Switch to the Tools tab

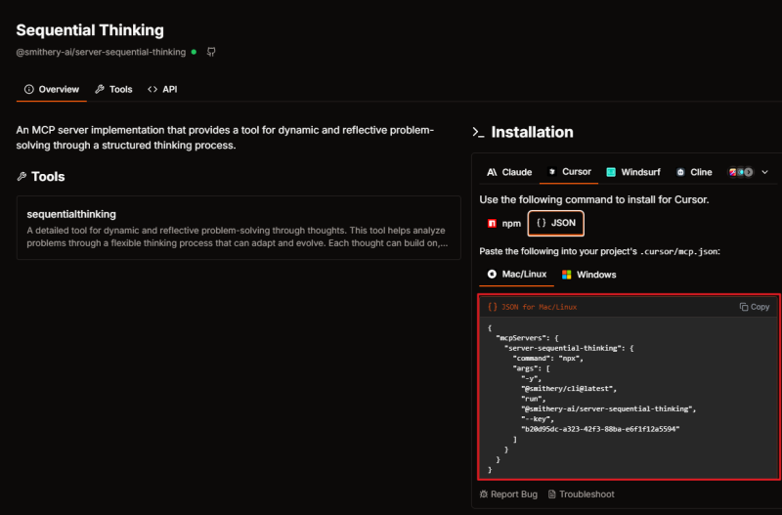click(x=112, y=89)
